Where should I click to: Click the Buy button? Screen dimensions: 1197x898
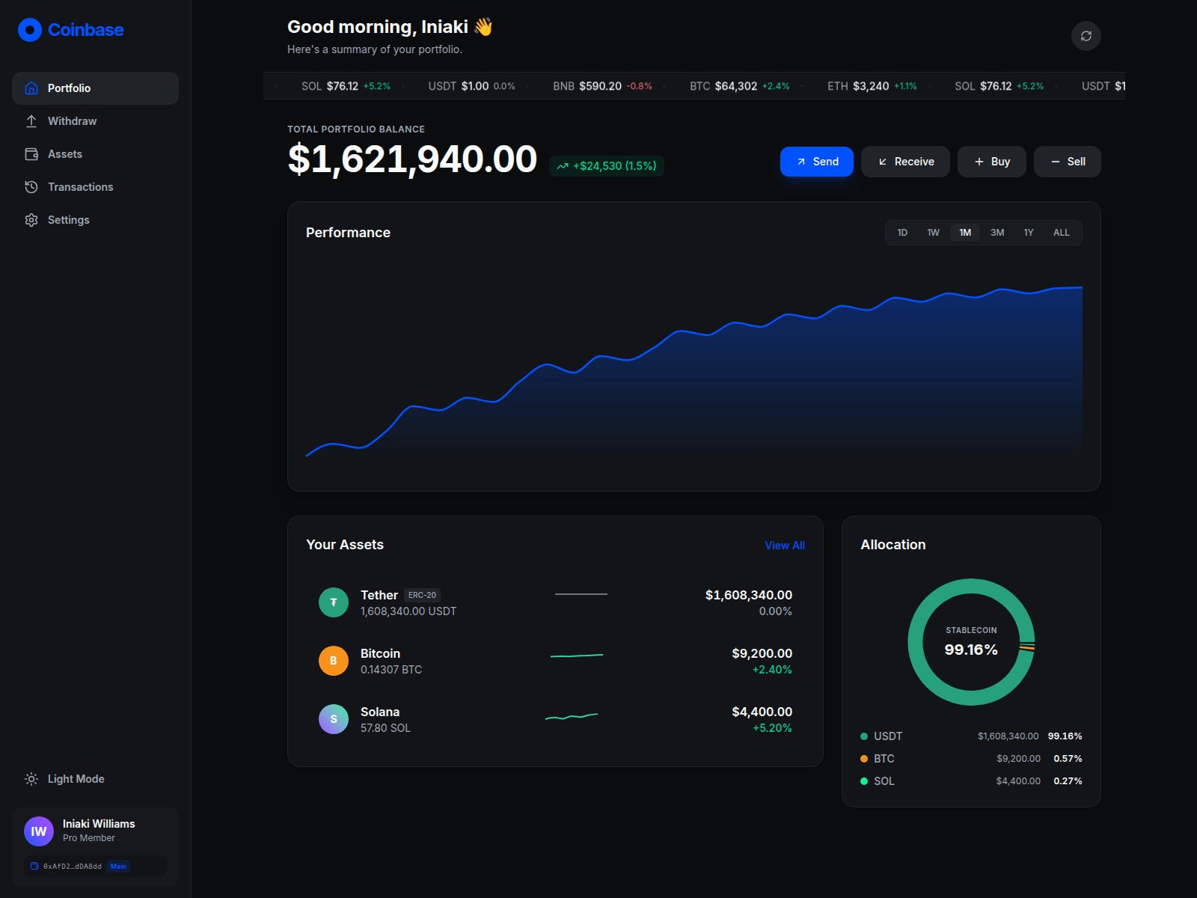coord(992,162)
